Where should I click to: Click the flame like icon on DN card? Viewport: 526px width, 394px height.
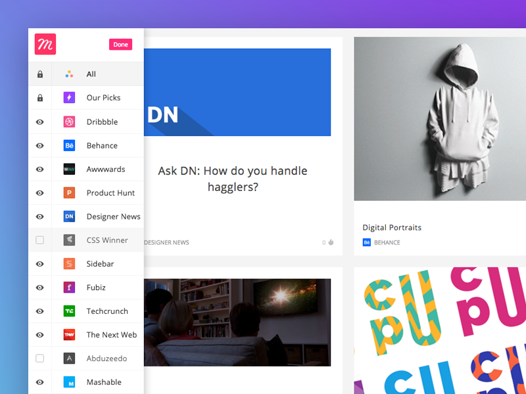pyautogui.click(x=331, y=242)
